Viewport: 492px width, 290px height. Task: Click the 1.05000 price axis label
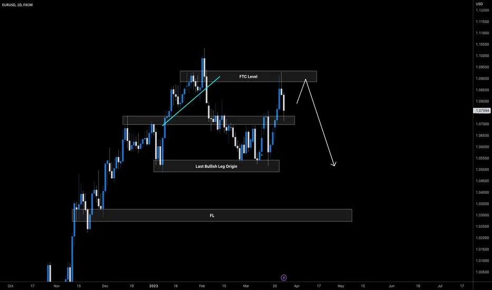(482, 170)
